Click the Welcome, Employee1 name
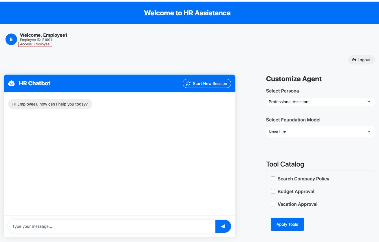 [x=44, y=35]
